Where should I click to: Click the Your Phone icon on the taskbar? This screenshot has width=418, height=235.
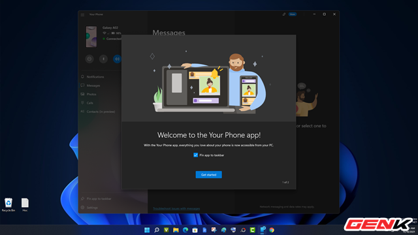point(263,230)
